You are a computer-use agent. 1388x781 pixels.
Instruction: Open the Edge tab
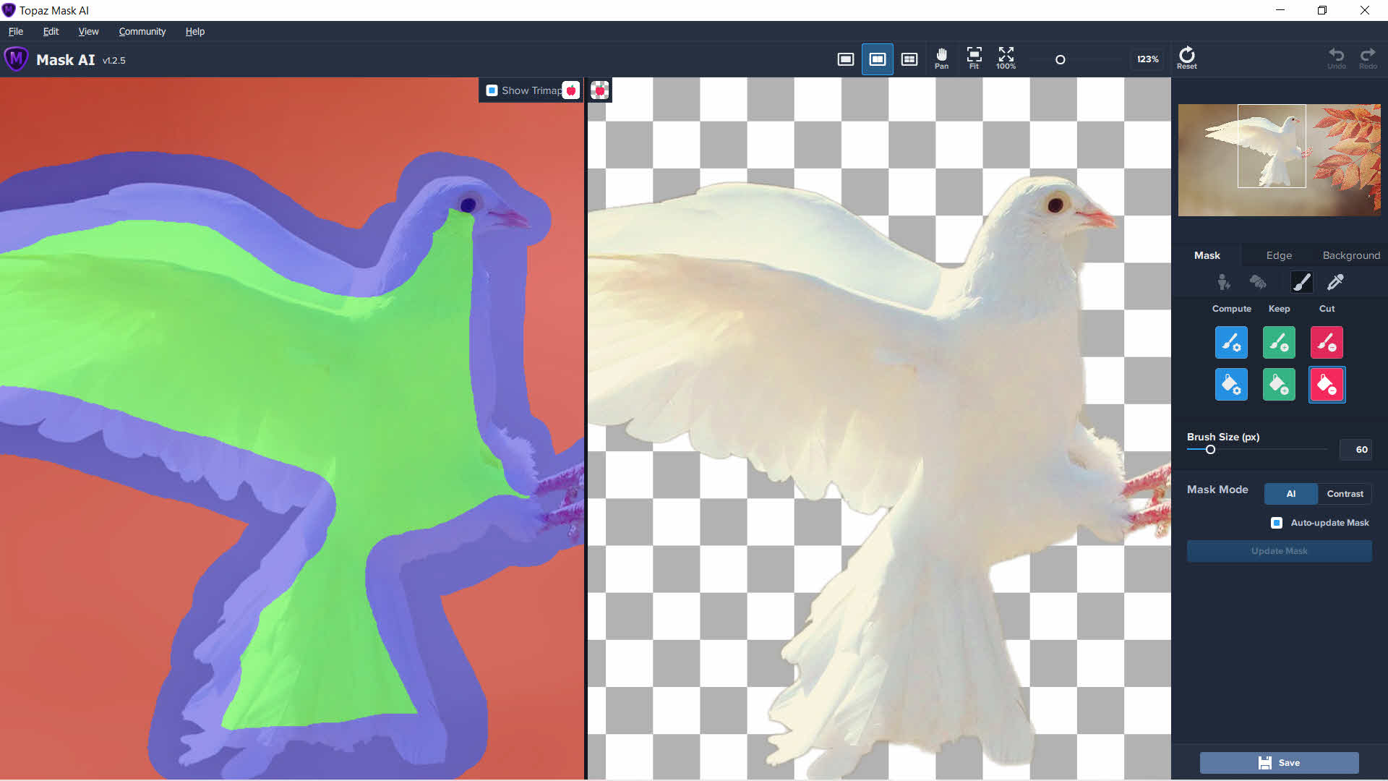[x=1279, y=255]
